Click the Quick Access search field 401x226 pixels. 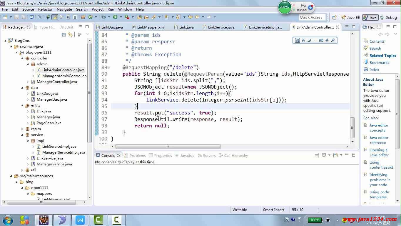(x=313, y=17)
